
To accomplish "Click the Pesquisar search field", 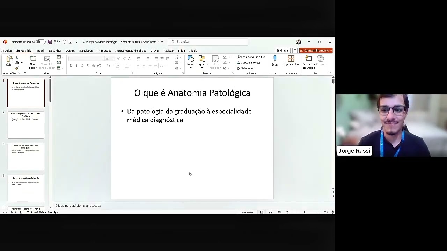I will click(x=208, y=42).
